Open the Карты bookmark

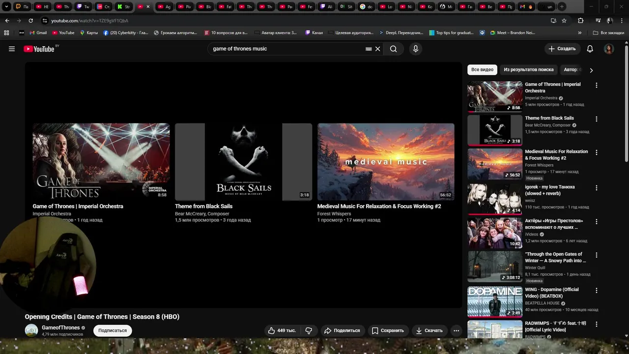coord(88,33)
